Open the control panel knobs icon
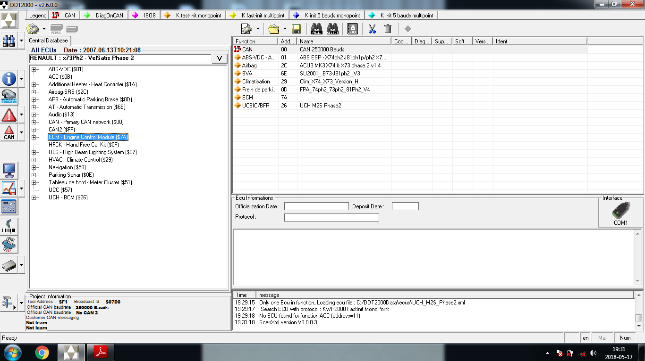 (9, 206)
